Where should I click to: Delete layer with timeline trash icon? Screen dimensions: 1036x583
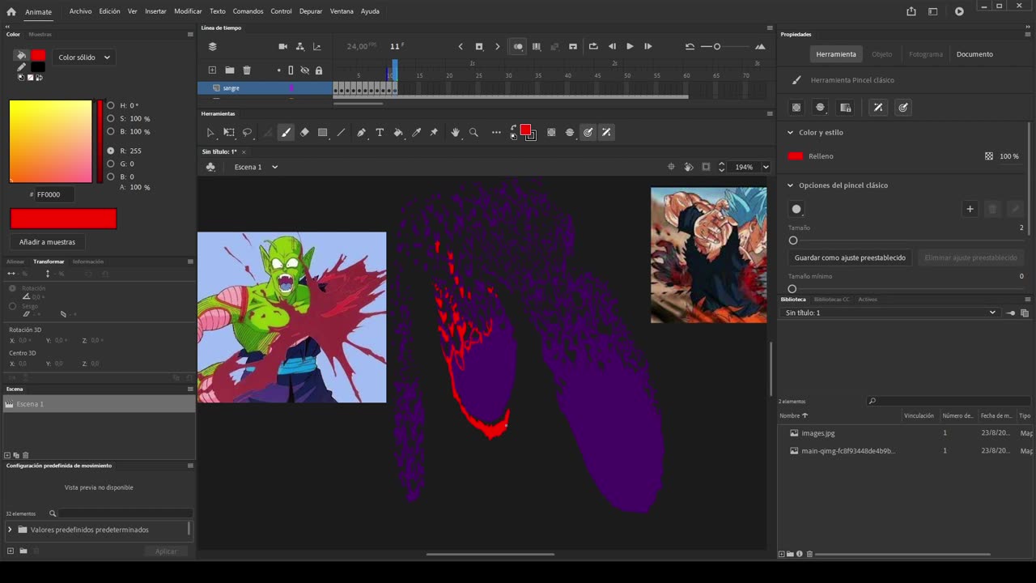[x=247, y=70]
